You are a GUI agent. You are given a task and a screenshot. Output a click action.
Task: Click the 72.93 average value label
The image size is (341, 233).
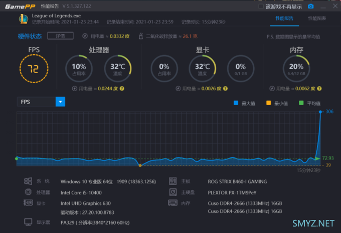(x=328, y=158)
